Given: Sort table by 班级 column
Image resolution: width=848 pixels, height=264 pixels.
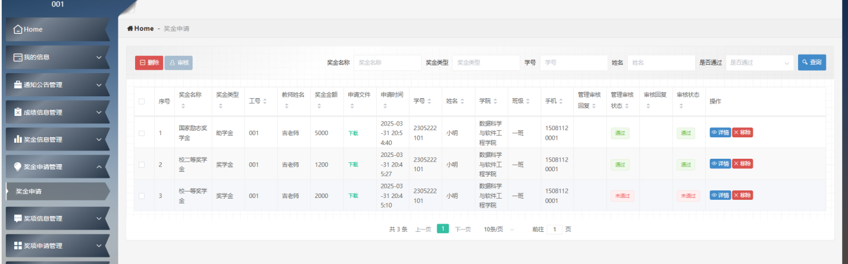Looking at the screenshot, I should [528, 102].
